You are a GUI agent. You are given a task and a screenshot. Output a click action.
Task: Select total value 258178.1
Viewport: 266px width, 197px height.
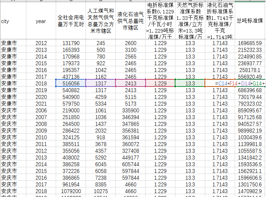pyautogui.click(x=250, y=70)
